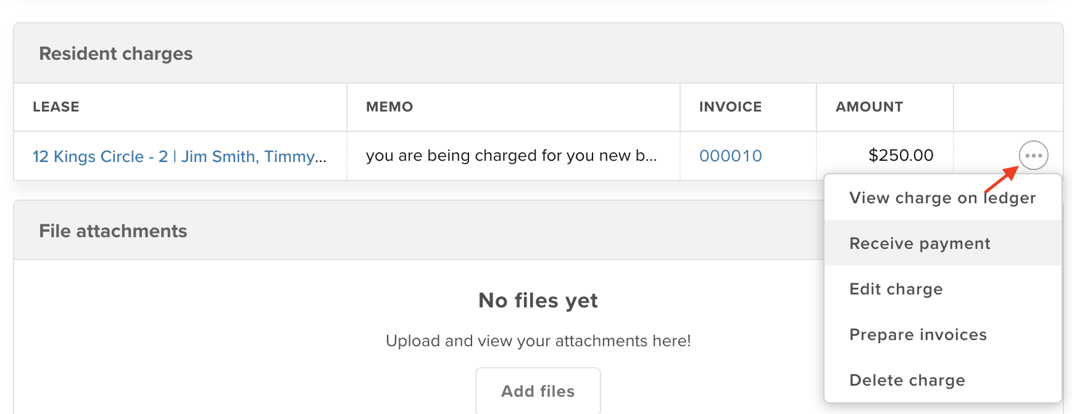Image resolution: width=1072 pixels, height=414 pixels.
Task: Choose Delete charge menu entry
Action: (907, 380)
